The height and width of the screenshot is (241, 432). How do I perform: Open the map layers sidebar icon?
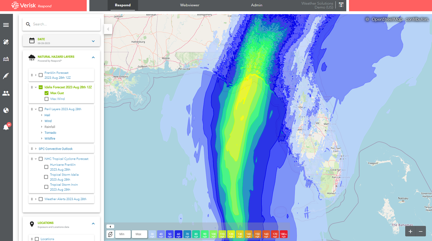pyautogui.click(x=6, y=59)
